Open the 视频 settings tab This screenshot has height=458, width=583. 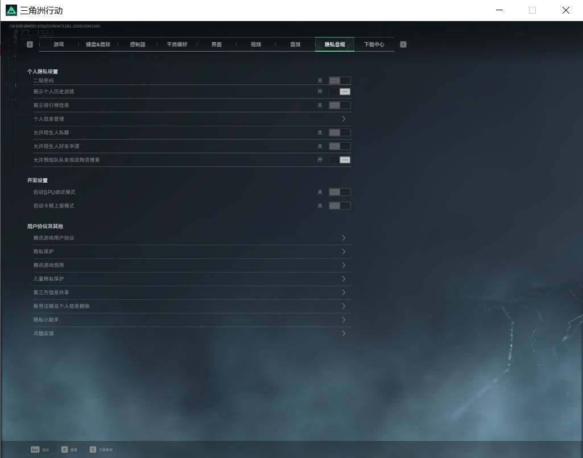[x=256, y=44]
